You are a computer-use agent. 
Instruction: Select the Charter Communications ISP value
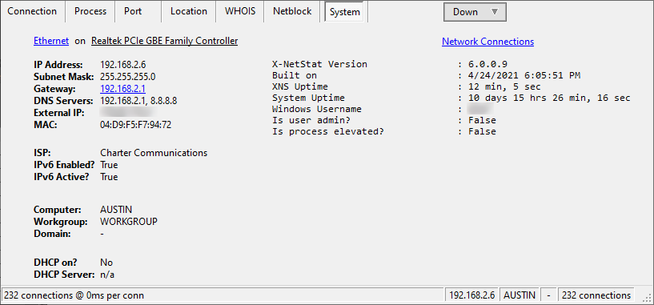(154, 153)
